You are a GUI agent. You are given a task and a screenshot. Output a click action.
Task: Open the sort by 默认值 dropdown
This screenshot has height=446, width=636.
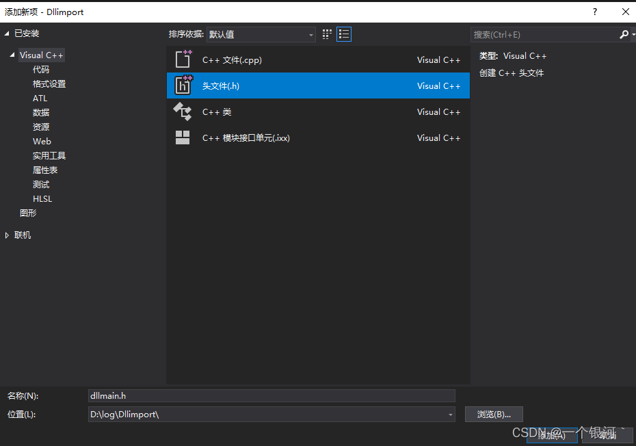tap(261, 34)
